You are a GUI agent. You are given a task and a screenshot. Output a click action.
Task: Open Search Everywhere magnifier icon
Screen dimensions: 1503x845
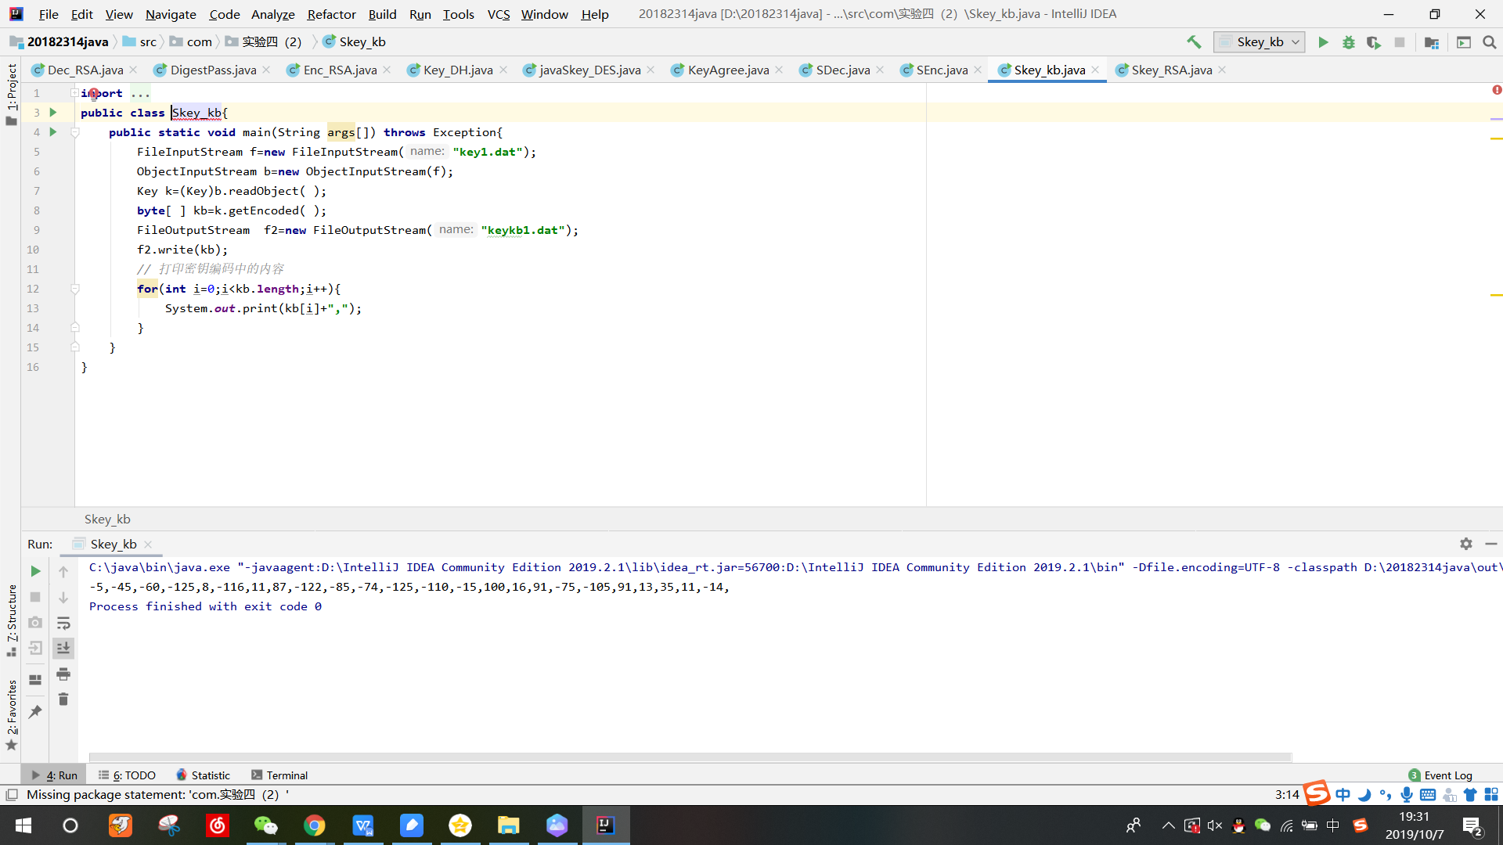[x=1489, y=42]
